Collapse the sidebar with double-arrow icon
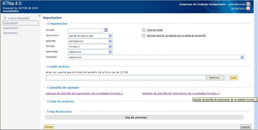This screenshot has height=130, width=258. point(40,16)
